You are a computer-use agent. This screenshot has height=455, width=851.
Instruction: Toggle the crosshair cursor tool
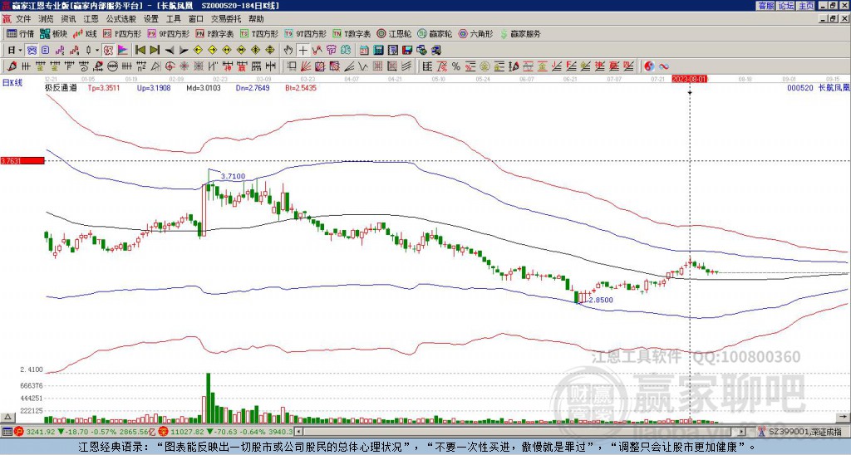coord(303,51)
